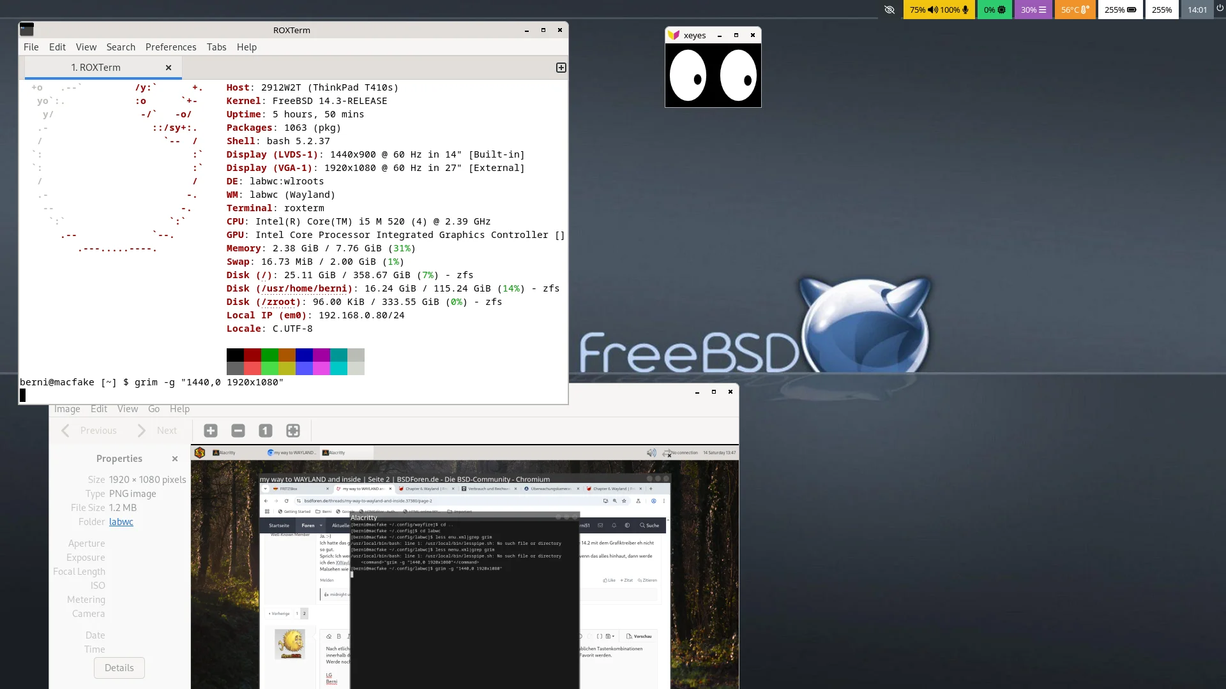Image resolution: width=1226 pixels, height=689 pixels.
Task: Click the 'Terminal: roxterm' line
Action: [x=275, y=208]
